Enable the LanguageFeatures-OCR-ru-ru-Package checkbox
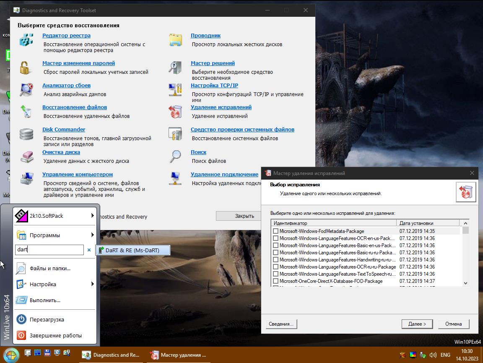The width and height of the screenshot is (483, 363). click(275, 267)
